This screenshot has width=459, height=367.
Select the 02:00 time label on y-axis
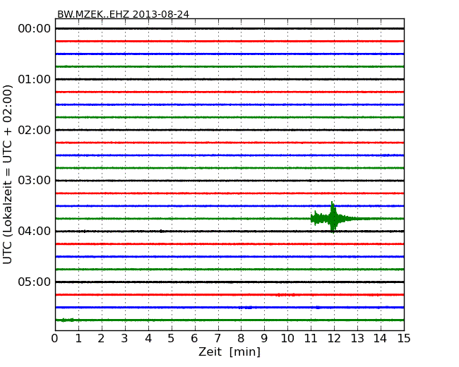pyautogui.click(x=34, y=130)
